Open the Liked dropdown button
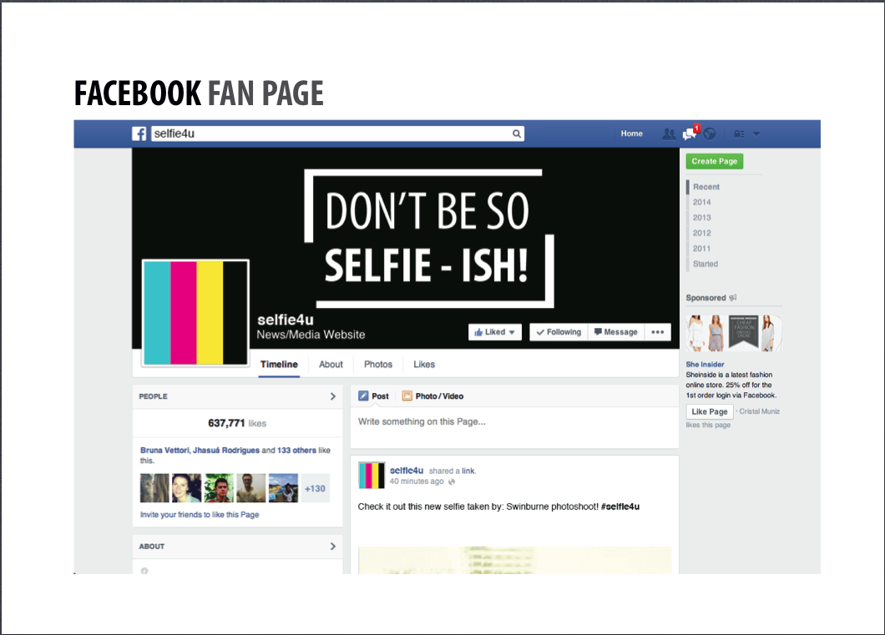 click(x=496, y=332)
